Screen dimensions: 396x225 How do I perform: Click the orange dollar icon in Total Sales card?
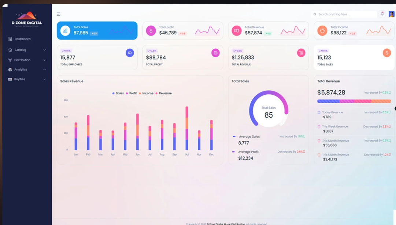(x=386, y=53)
